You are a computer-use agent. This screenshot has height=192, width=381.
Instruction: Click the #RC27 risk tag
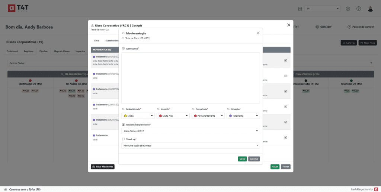click(x=305, y=91)
